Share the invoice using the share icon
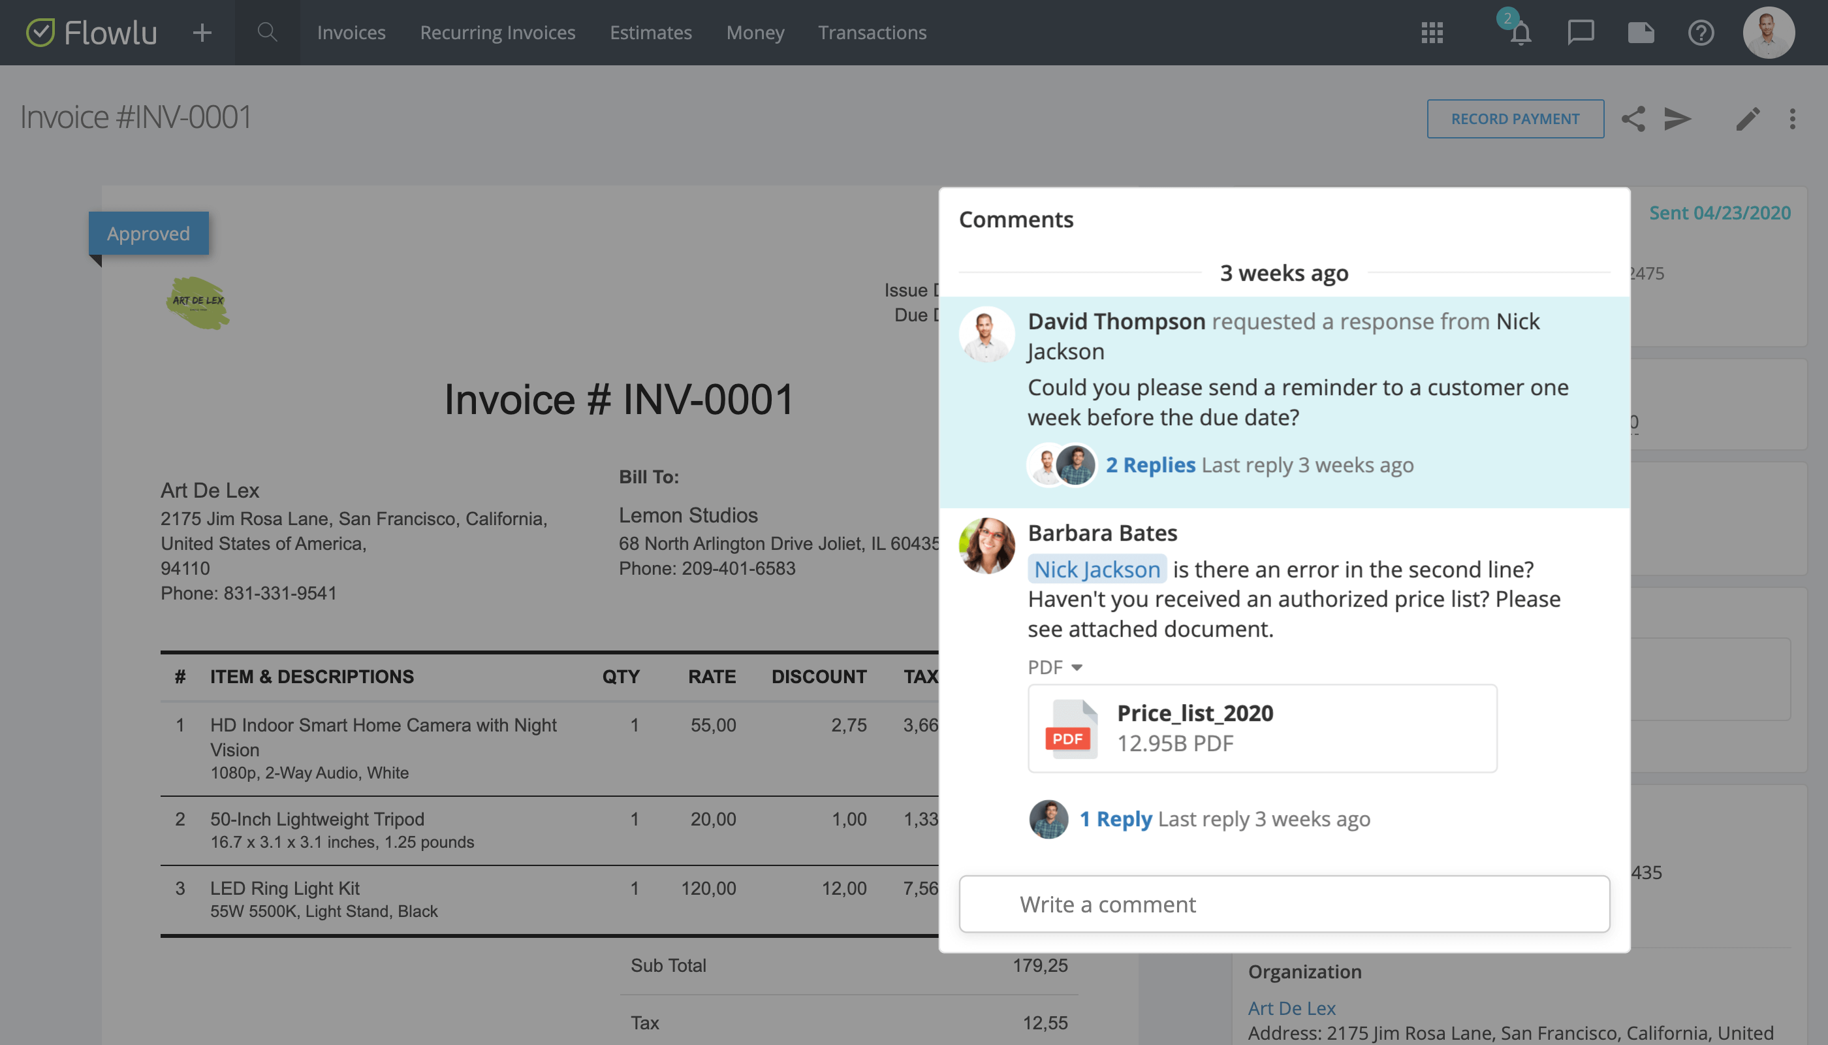 click(1633, 118)
